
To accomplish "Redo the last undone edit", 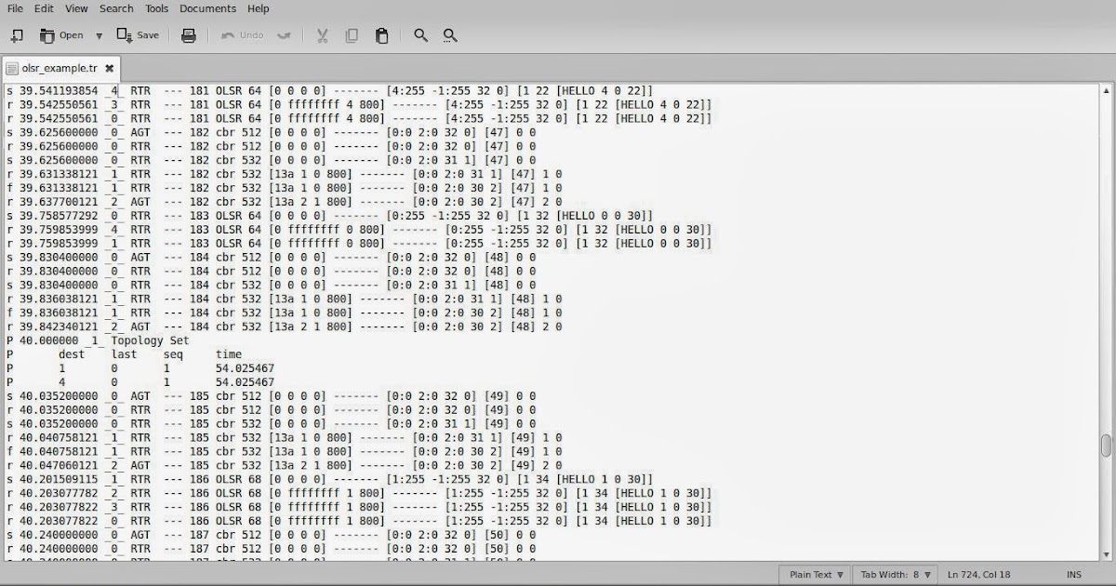I will coord(284,34).
